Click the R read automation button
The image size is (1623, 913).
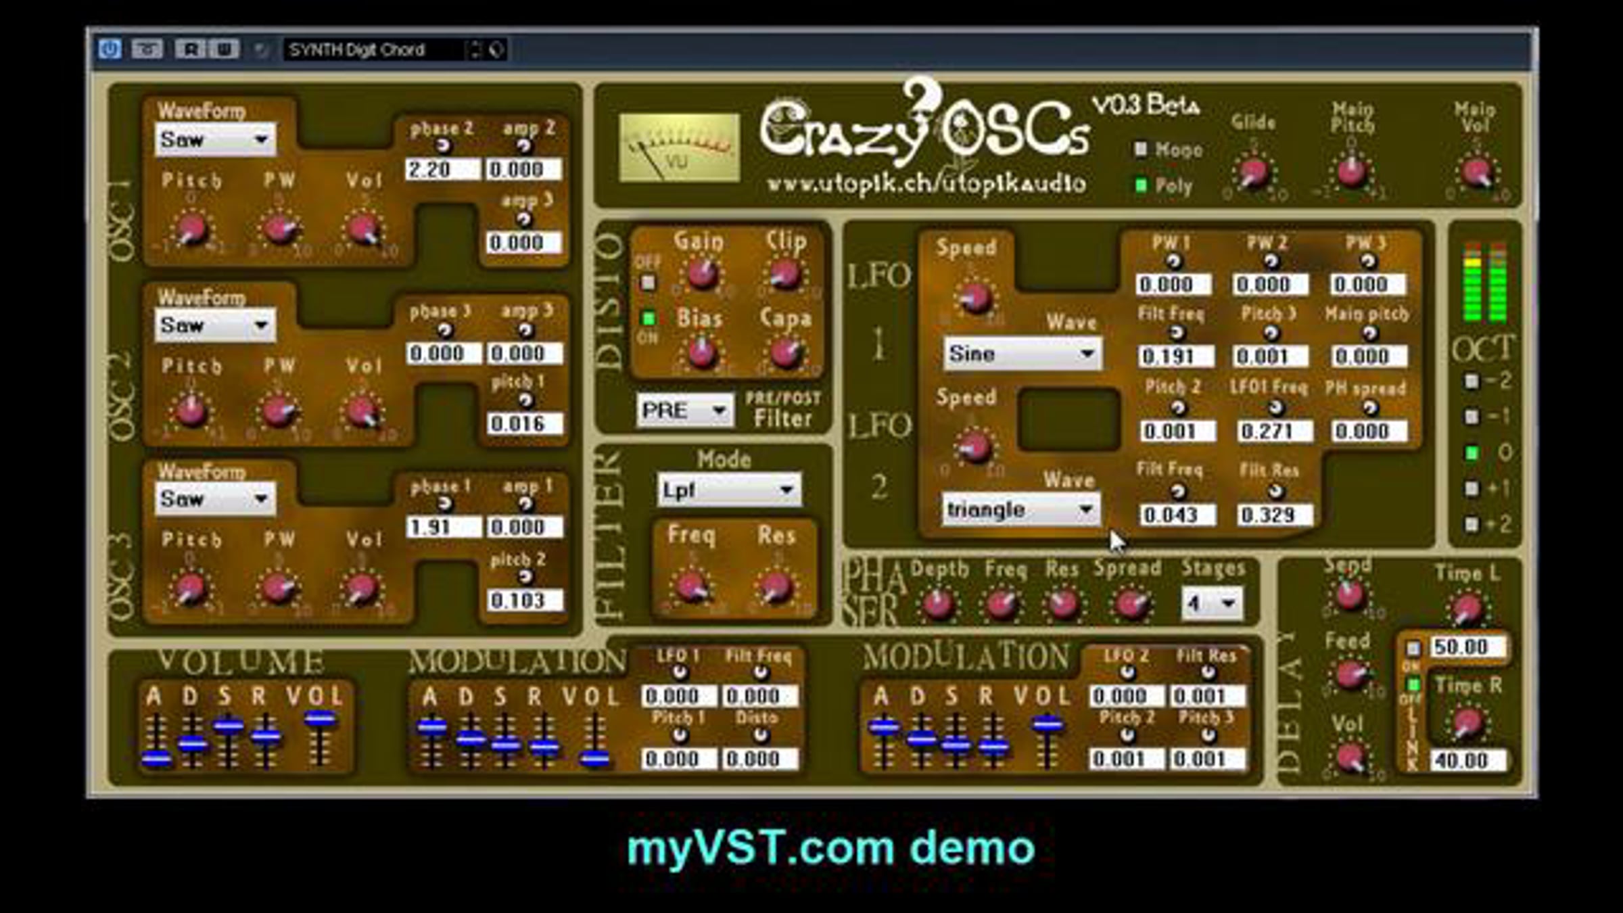pos(191,49)
